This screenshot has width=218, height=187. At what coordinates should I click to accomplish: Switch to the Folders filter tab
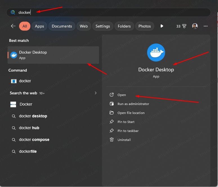click(x=124, y=26)
